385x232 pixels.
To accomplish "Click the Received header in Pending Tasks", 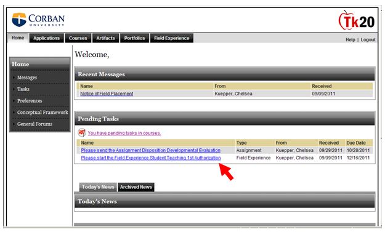I will click(329, 143).
